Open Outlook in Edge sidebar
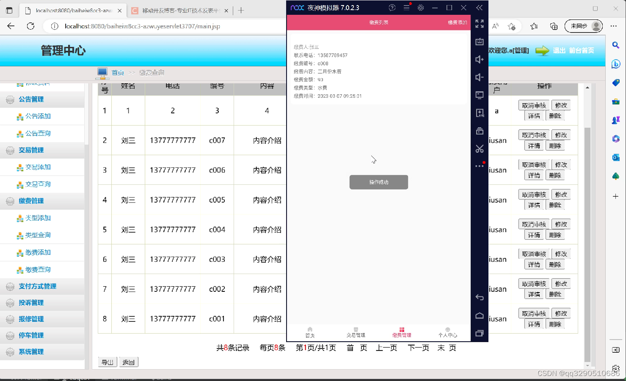The width and height of the screenshot is (626, 381). click(615, 157)
